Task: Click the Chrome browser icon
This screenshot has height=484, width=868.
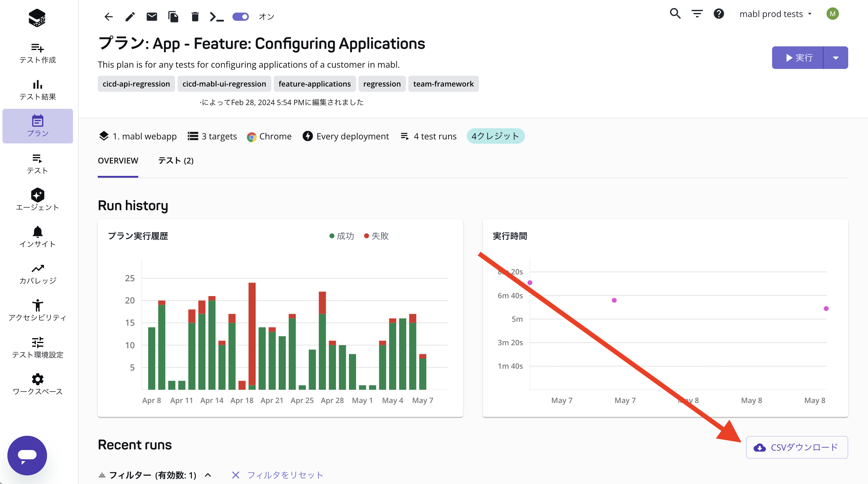Action: tap(251, 137)
